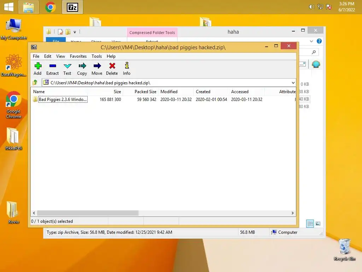This screenshot has width=362, height=272.
Task: Open the View menu in 7-Zip
Action: [60, 56]
